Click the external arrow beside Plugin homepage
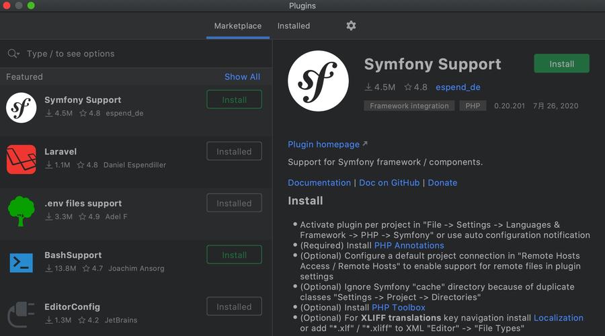This screenshot has height=336, width=605. point(365,144)
